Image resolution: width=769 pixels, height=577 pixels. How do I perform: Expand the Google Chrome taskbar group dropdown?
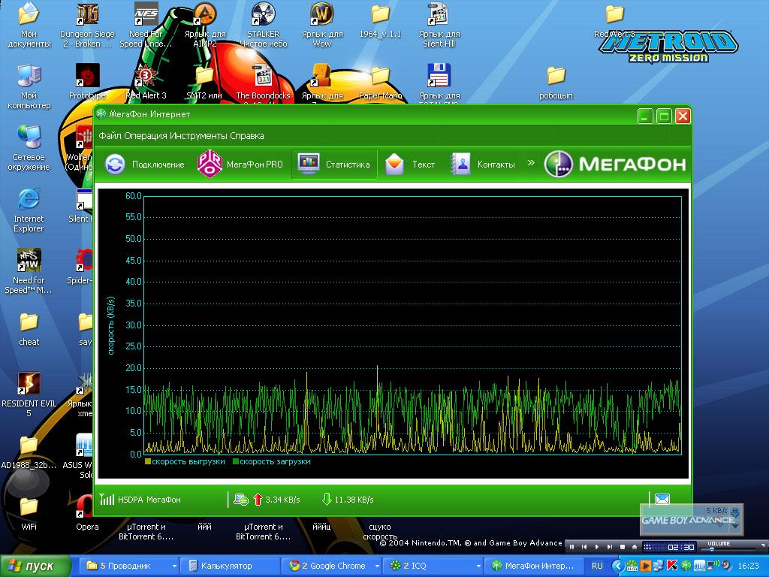374,566
